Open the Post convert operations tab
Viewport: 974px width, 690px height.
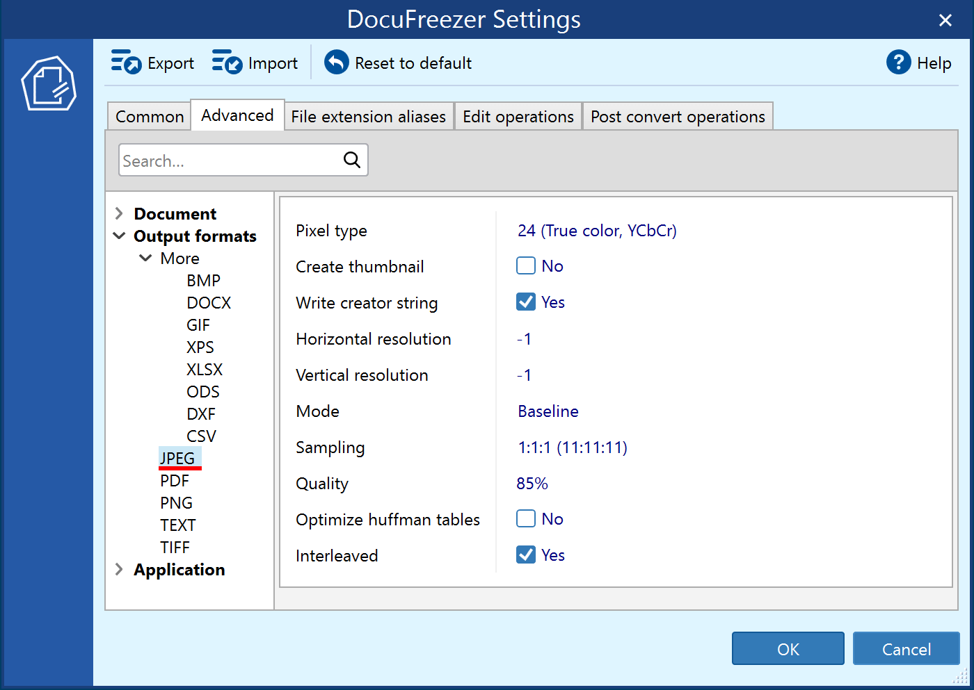click(677, 116)
